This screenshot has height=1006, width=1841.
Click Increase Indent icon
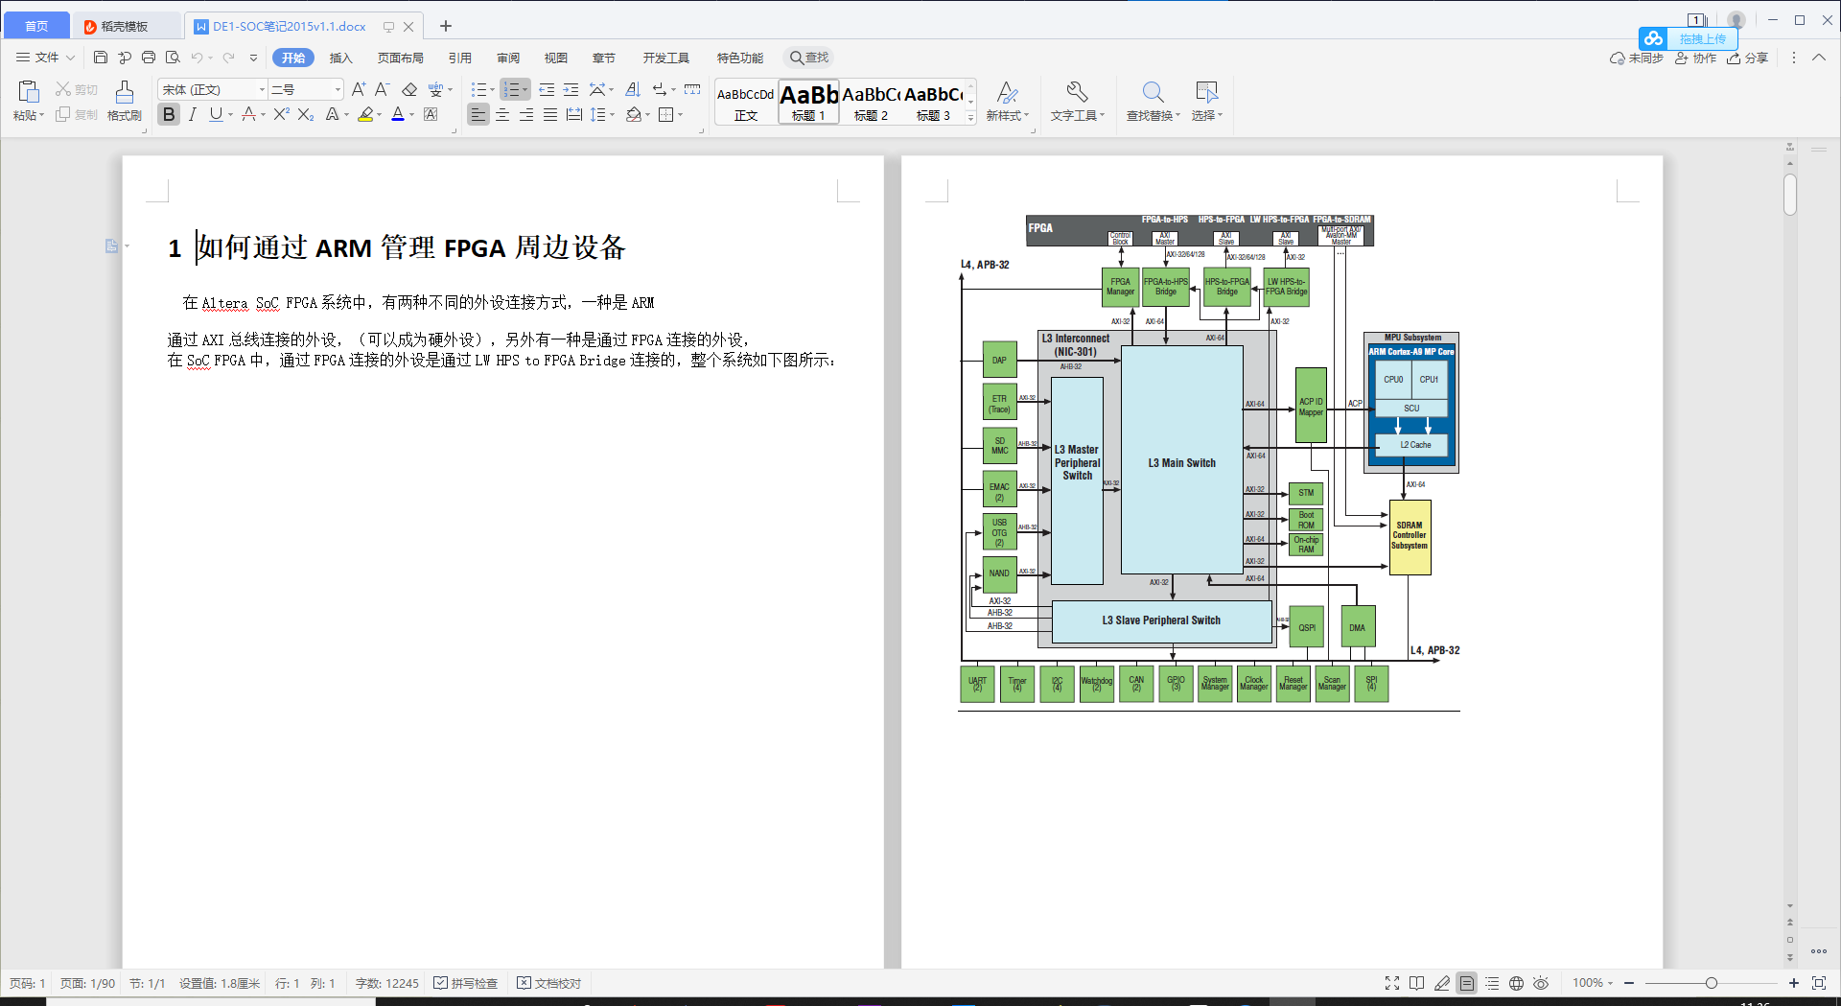[x=571, y=89]
